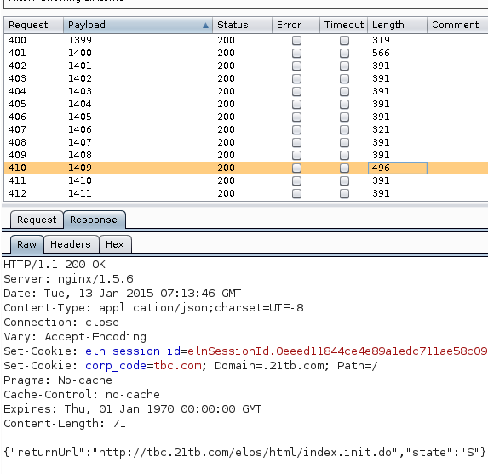This screenshot has height=474, width=488.
Task: Click the Comment column header
Action: click(x=457, y=25)
